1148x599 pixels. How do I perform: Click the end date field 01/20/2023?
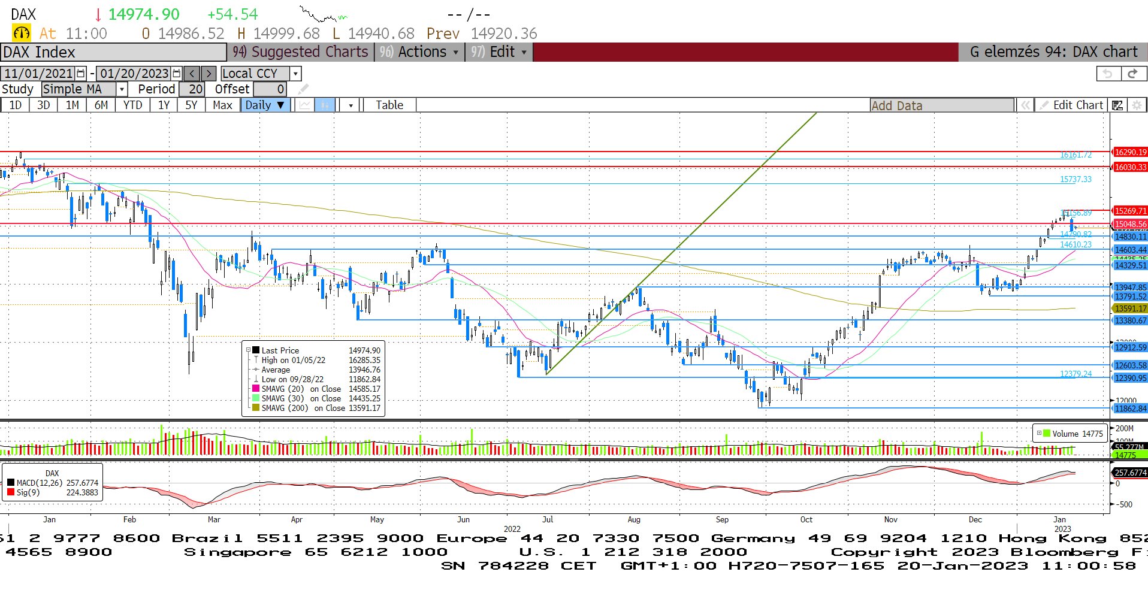[x=134, y=74]
